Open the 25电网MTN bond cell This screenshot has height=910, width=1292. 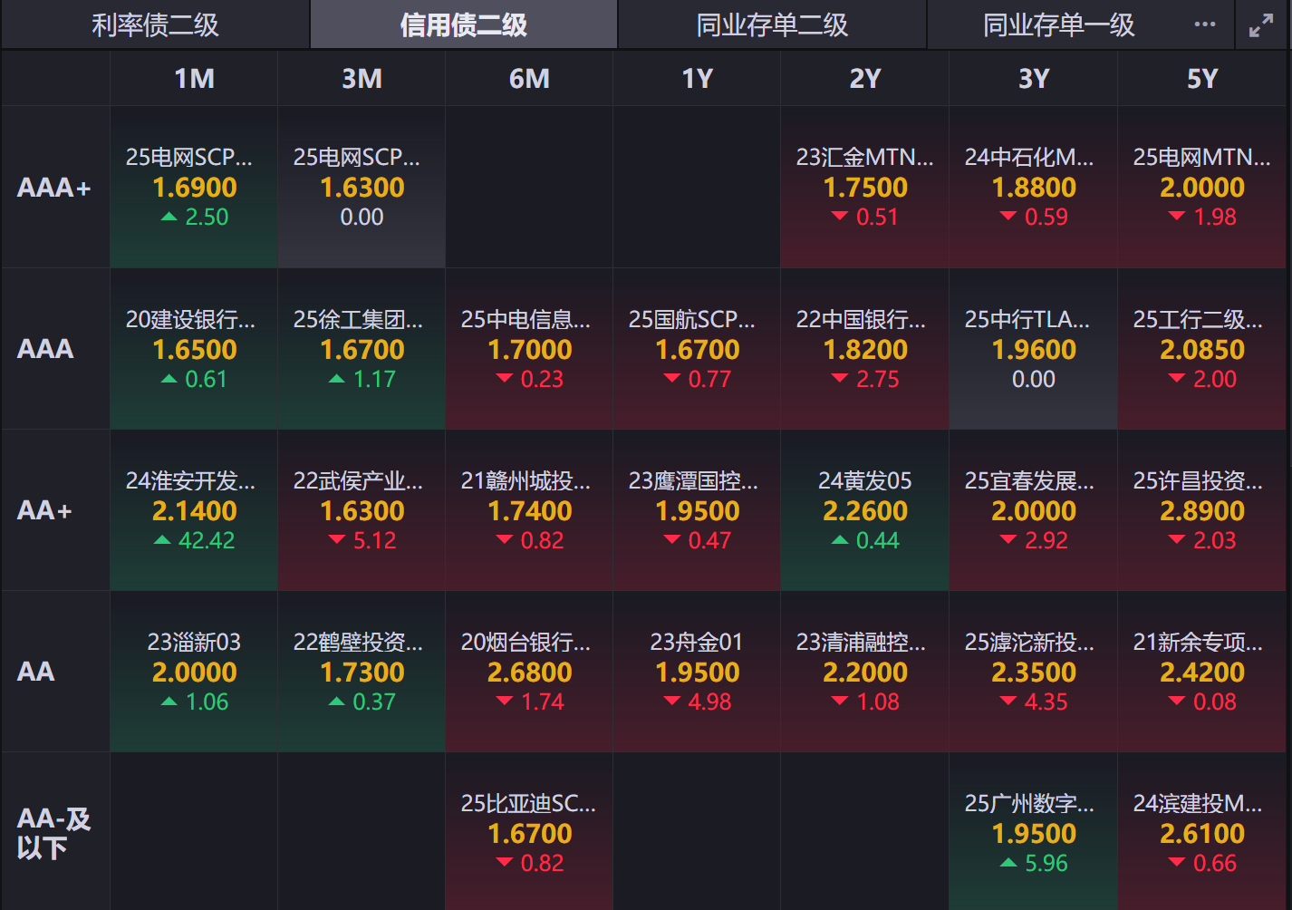point(1202,188)
